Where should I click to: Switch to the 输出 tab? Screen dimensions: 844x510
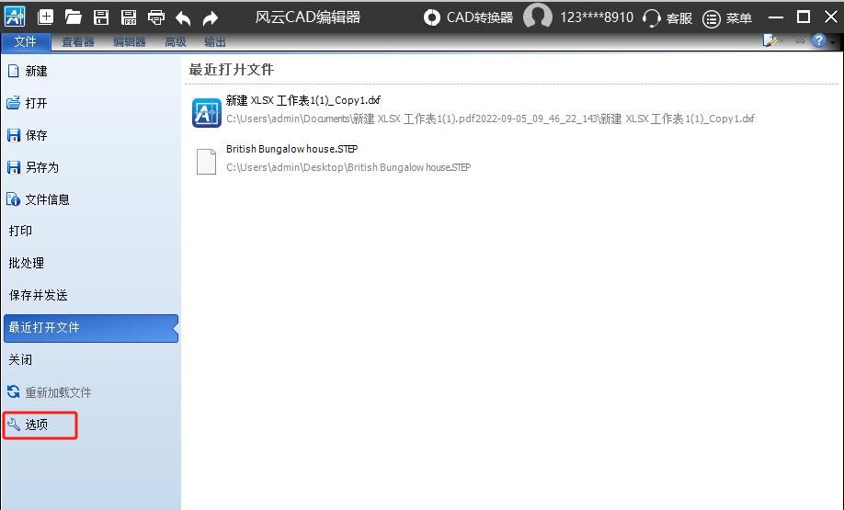(215, 42)
